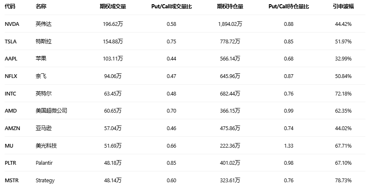The width and height of the screenshot is (370, 191).
Task: Click the AMZN ticker code
Action: click(x=12, y=128)
